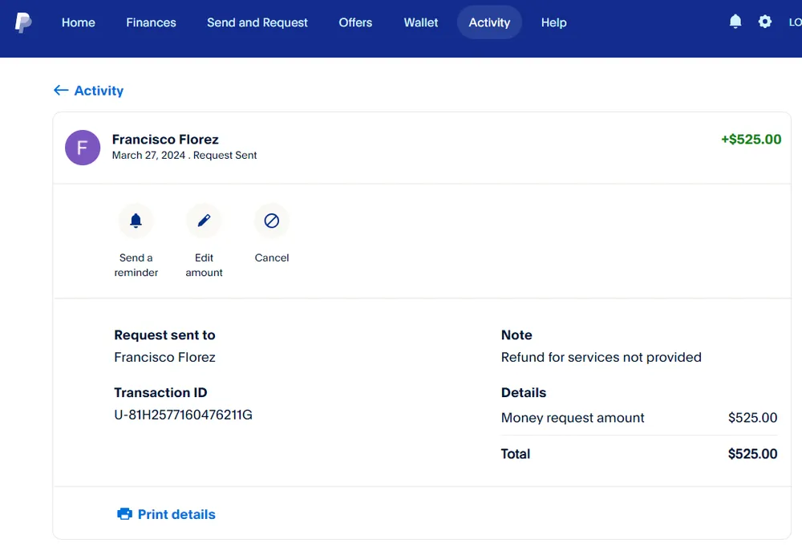802x547 pixels.
Task: Open the Finances menu item
Action: tap(151, 22)
